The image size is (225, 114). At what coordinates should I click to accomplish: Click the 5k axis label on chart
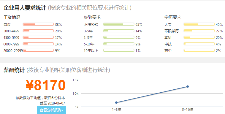click(x=77, y=107)
